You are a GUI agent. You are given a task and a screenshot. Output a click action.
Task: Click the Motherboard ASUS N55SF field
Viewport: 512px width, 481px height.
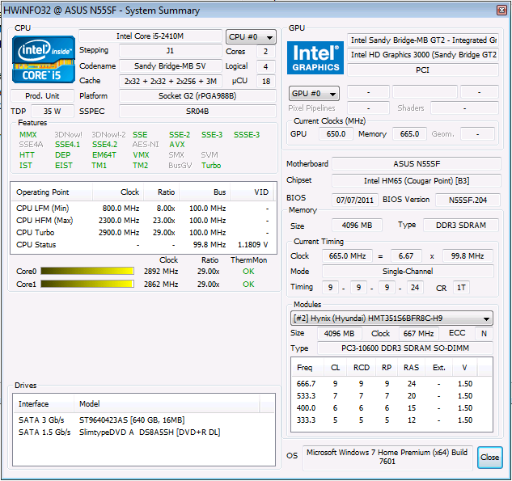coord(417,163)
